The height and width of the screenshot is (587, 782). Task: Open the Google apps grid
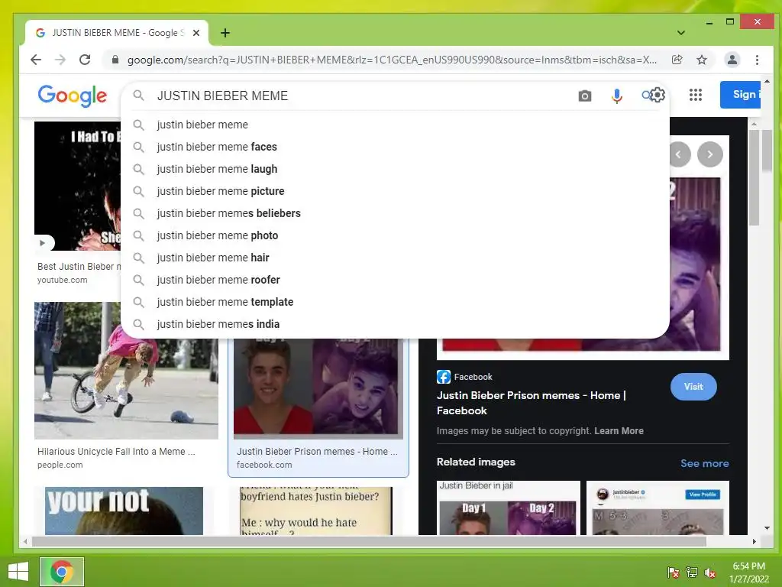tap(695, 95)
